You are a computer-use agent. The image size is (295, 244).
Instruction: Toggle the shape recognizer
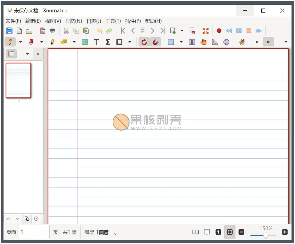(x=144, y=42)
